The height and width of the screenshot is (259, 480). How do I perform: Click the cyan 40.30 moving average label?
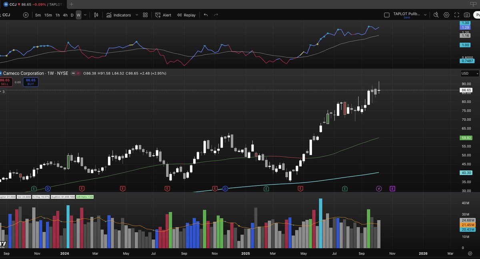click(466, 173)
